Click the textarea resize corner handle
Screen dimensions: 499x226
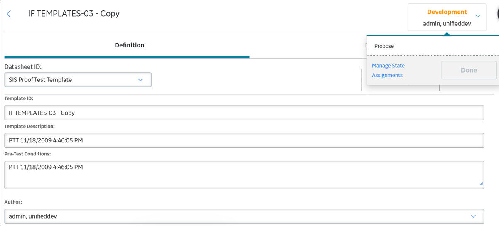click(x=482, y=183)
